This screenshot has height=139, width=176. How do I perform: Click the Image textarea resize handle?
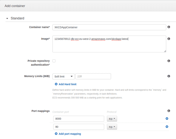point(165,51)
